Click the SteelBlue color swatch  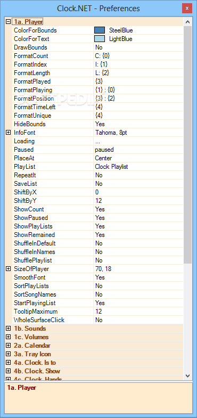tap(100, 30)
